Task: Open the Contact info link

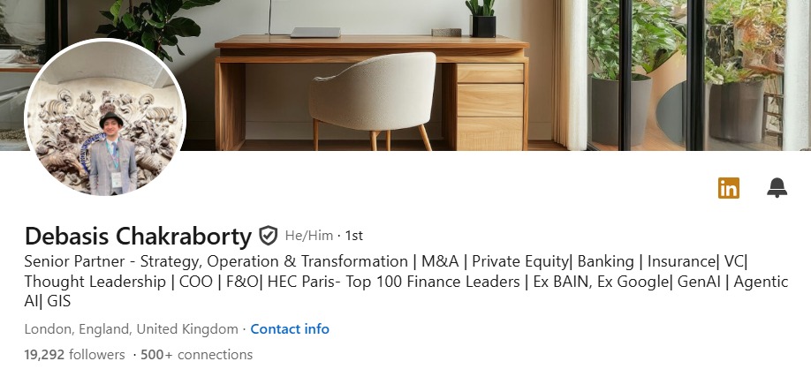Action: click(290, 328)
